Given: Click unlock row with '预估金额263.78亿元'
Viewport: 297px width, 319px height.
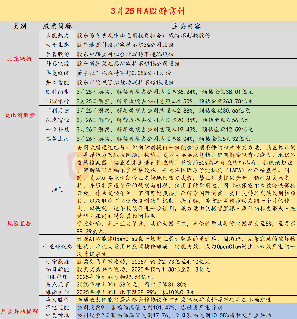Looking at the screenshot, I should click(186, 101).
